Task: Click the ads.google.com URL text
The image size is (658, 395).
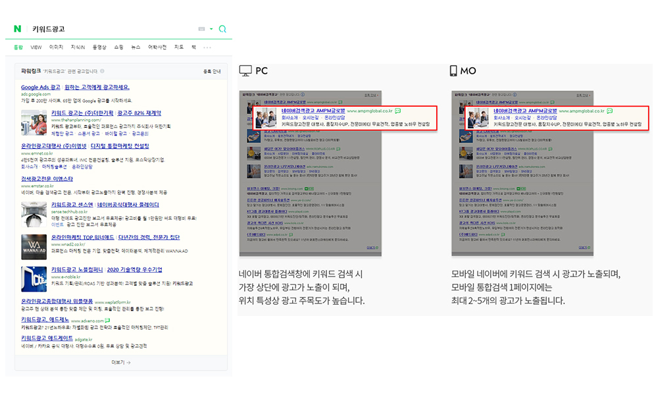Action: pyautogui.click(x=36, y=94)
